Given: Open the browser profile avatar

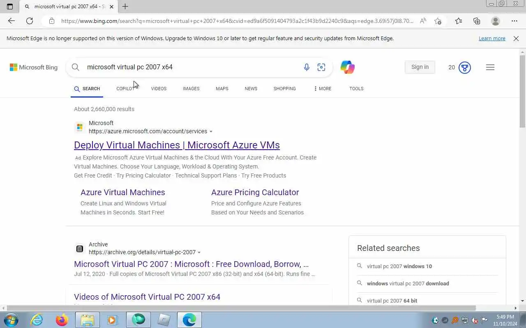Looking at the screenshot, I should coord(496,21).
